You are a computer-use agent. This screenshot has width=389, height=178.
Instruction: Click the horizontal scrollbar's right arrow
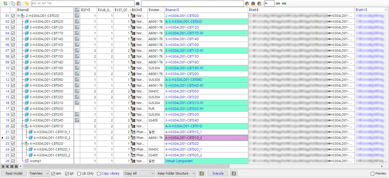pos(382,166)
